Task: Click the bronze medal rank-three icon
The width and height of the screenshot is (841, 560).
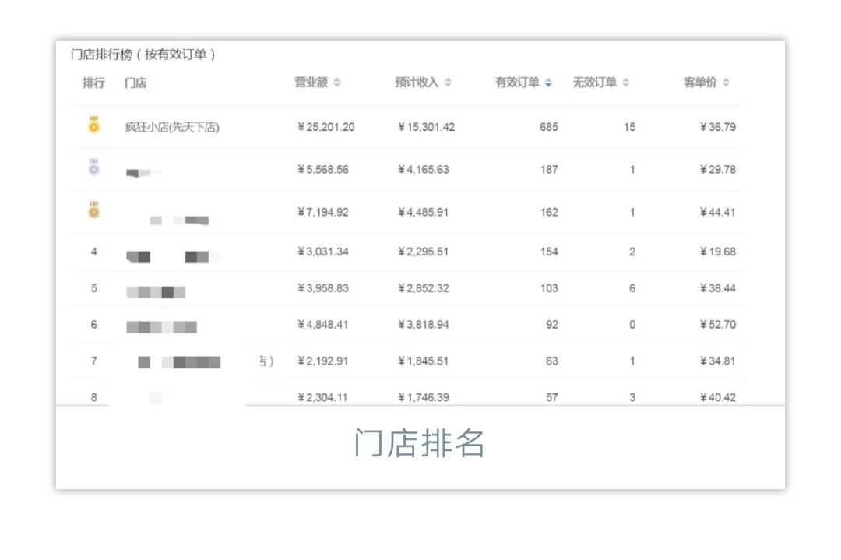Action: point(94,210)
